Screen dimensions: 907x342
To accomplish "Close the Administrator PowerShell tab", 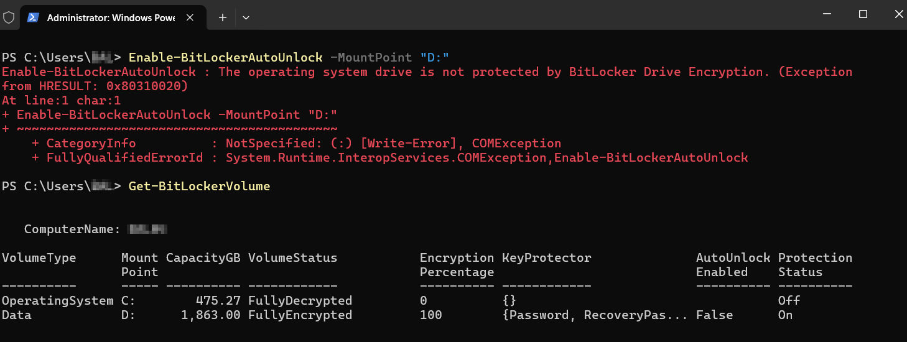I will (x=190, y=17).
